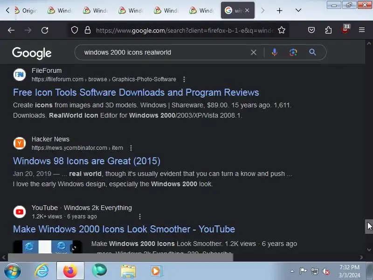Show hidden system tray icons
Image resolution: width=373 pixels, height=280 pixels.
[x=292, y=271]
